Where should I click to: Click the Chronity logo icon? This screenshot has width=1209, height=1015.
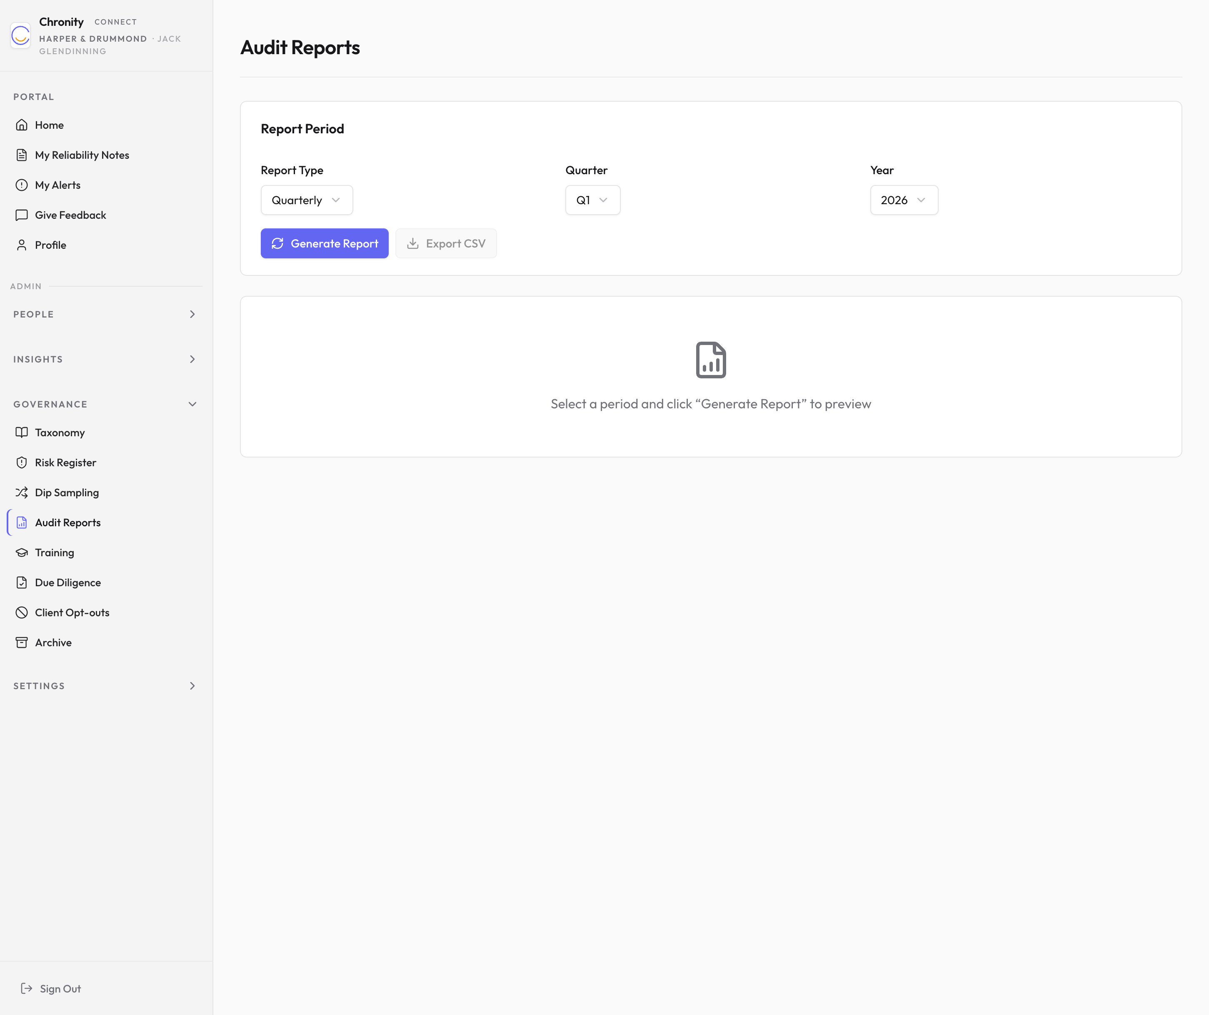click(x=21, y=36)
